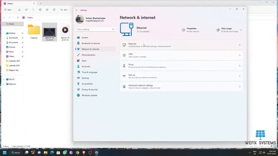
Task: Expand the Ethernet settings row chevron
Action: (x=240, y=45)
